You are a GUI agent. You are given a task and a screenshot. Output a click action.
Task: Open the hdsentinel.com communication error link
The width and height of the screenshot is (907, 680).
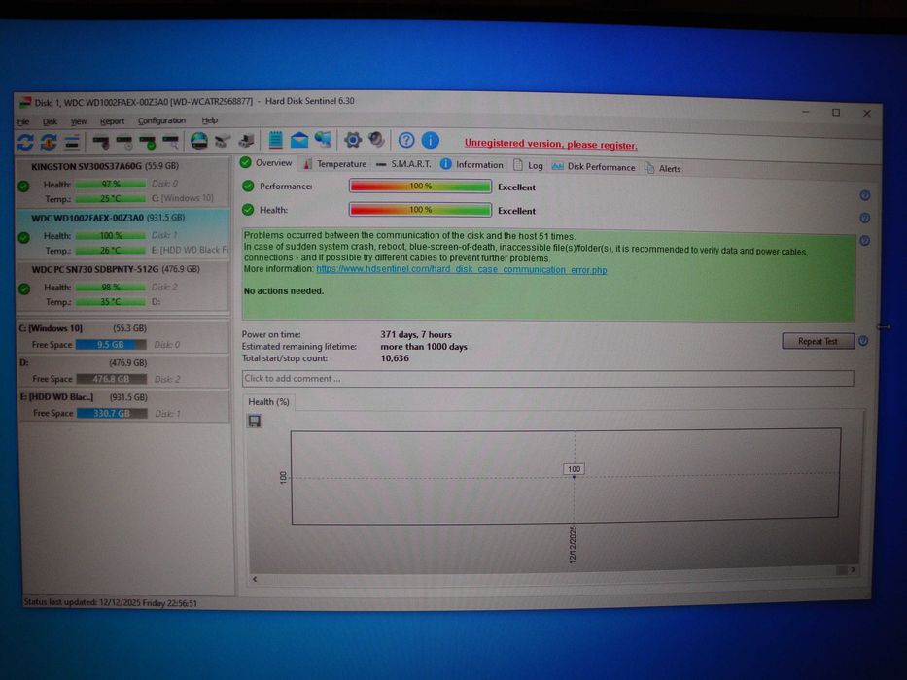(462, 269)
